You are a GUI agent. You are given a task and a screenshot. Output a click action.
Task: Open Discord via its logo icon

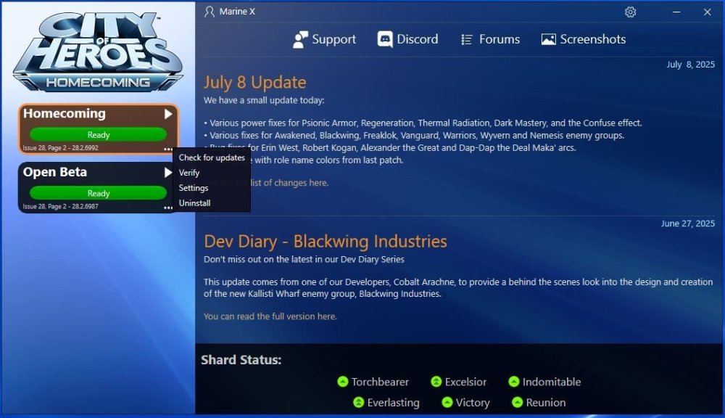coord(385,40)
